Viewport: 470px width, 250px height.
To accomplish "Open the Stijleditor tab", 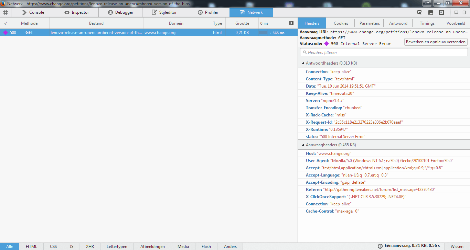I will (164, 12).
